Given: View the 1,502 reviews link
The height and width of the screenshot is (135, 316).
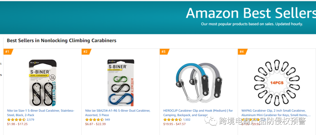Looking at the screenshot, I should click(x=187, y=120).
